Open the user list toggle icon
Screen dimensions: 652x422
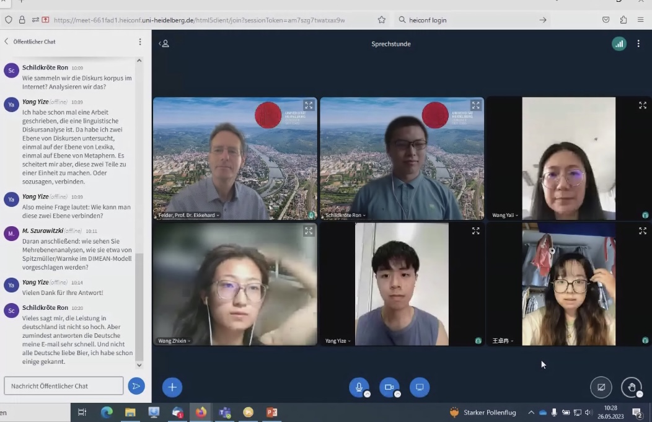pyautogui.click(x=164, y=44)
